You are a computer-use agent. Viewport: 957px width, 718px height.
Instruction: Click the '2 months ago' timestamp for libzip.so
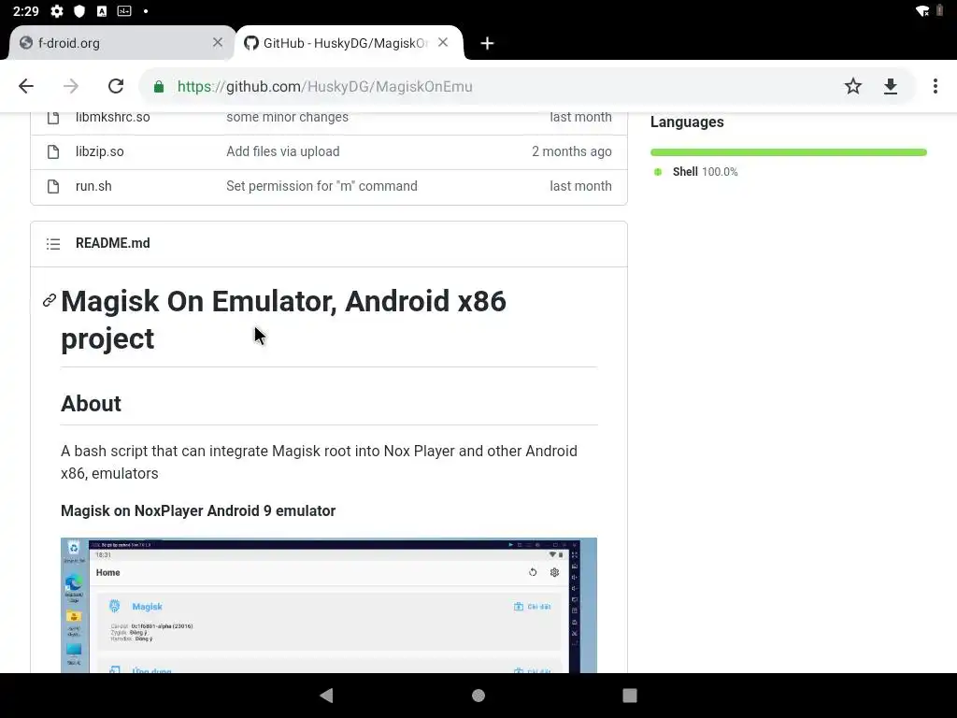(572, 151)
